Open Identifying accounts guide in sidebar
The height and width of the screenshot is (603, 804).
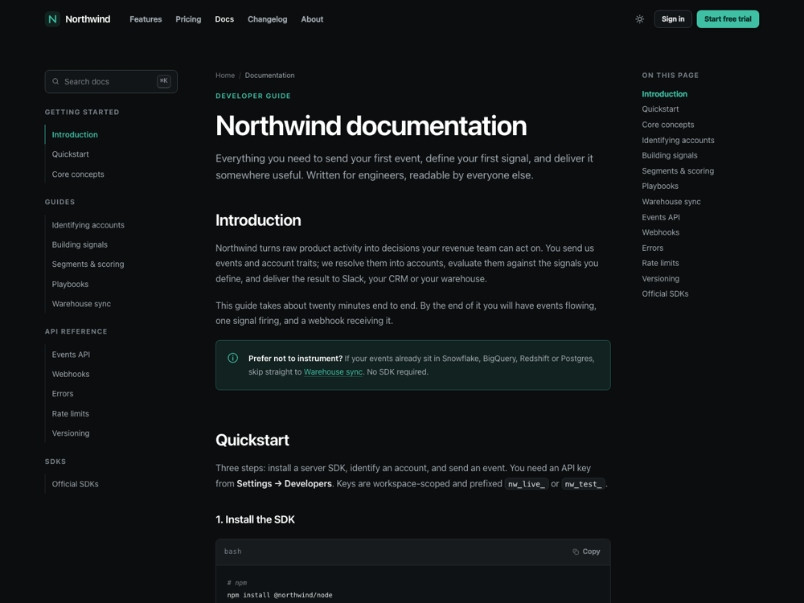[88, 225]
